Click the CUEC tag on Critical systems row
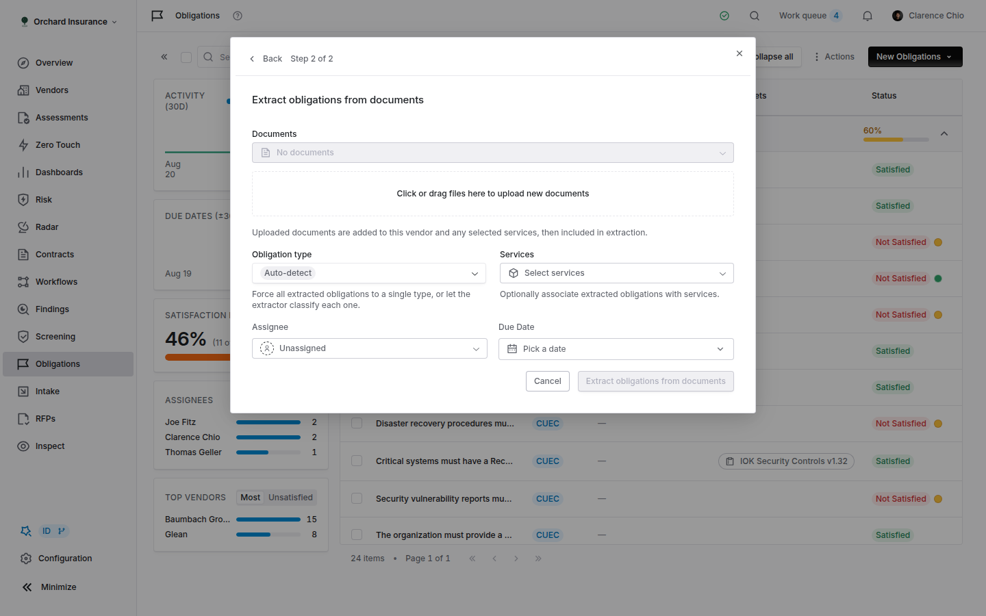This screenshot has width=986, height=616. pos(548,461)
